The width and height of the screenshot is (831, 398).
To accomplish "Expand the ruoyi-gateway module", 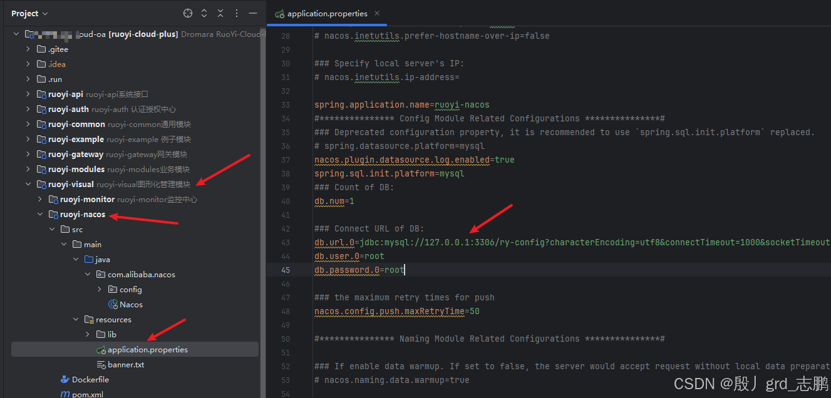I will (x=28, y=154).
